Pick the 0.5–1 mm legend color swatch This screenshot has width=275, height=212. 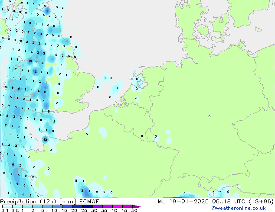(x=17, y=206)
